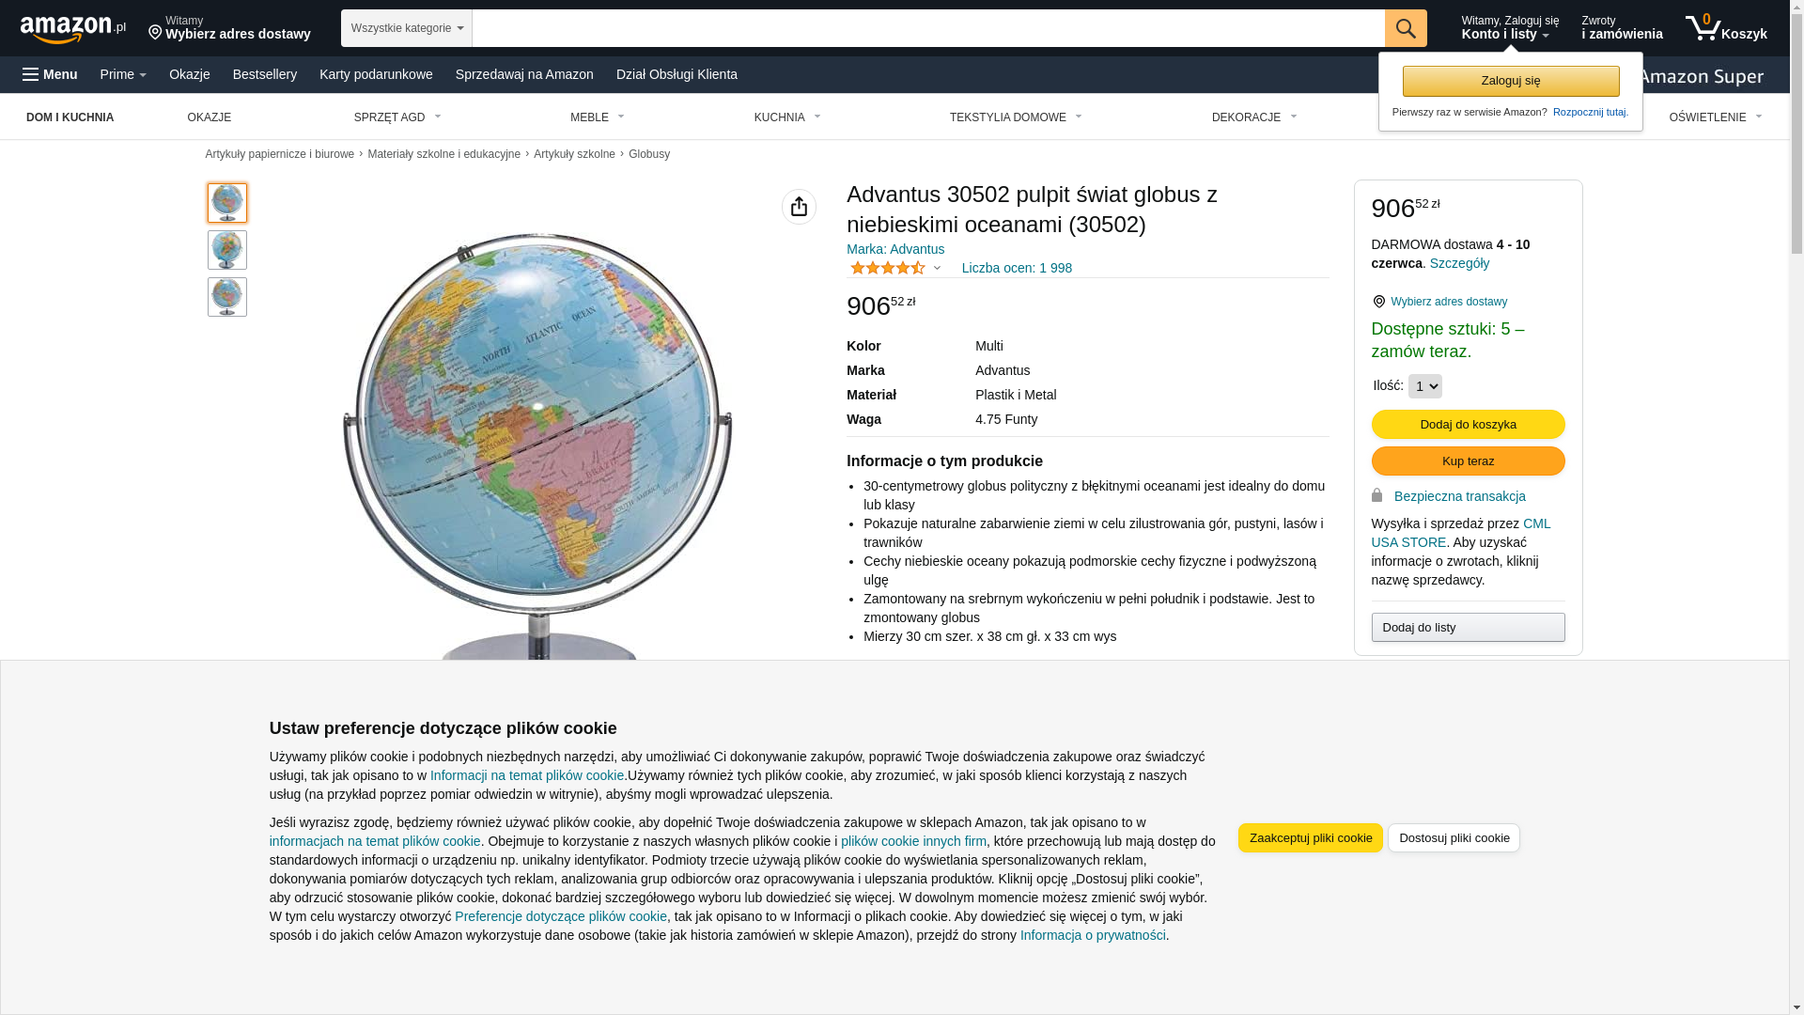Expand the Konto i listy dropdown
Image resolution: width=1804 pixels, height=1015 pixels.
point(1509,28)
